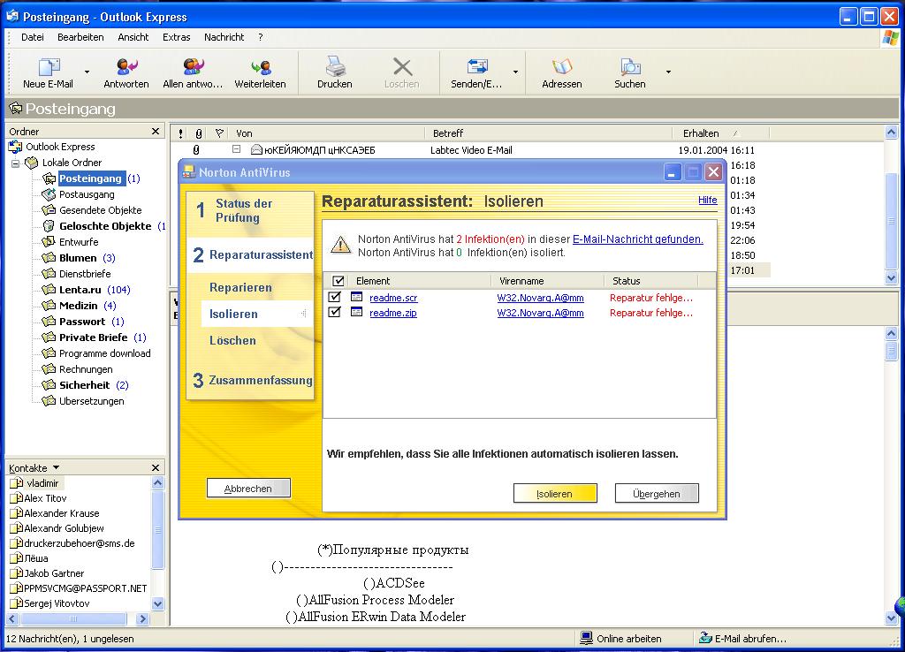Image resolution: width=905 pixels, height=652 pixels.
Task: Select the Postausgang folder icon
Action: coord(49,194)
